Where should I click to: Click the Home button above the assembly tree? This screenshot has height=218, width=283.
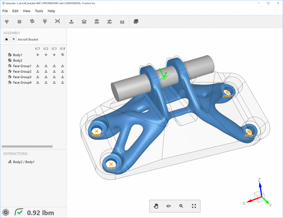click(6, 39)
